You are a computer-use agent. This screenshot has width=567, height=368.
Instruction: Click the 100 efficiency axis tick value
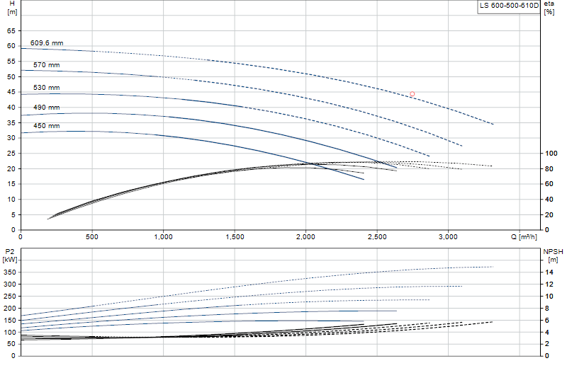(x=551, y=154)
